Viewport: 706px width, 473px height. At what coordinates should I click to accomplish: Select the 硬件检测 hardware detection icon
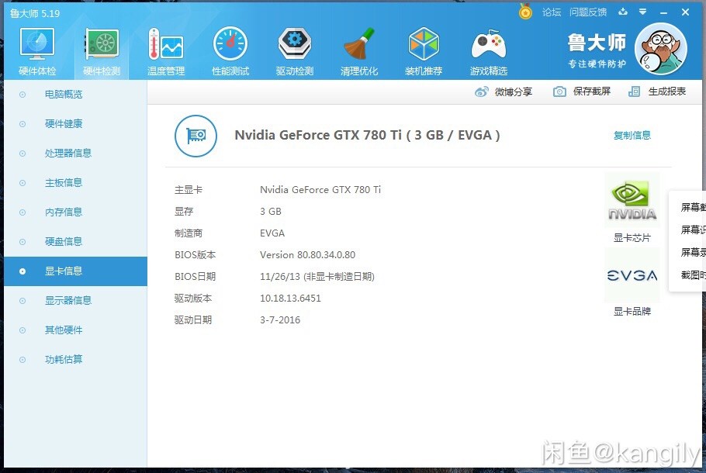102,43
